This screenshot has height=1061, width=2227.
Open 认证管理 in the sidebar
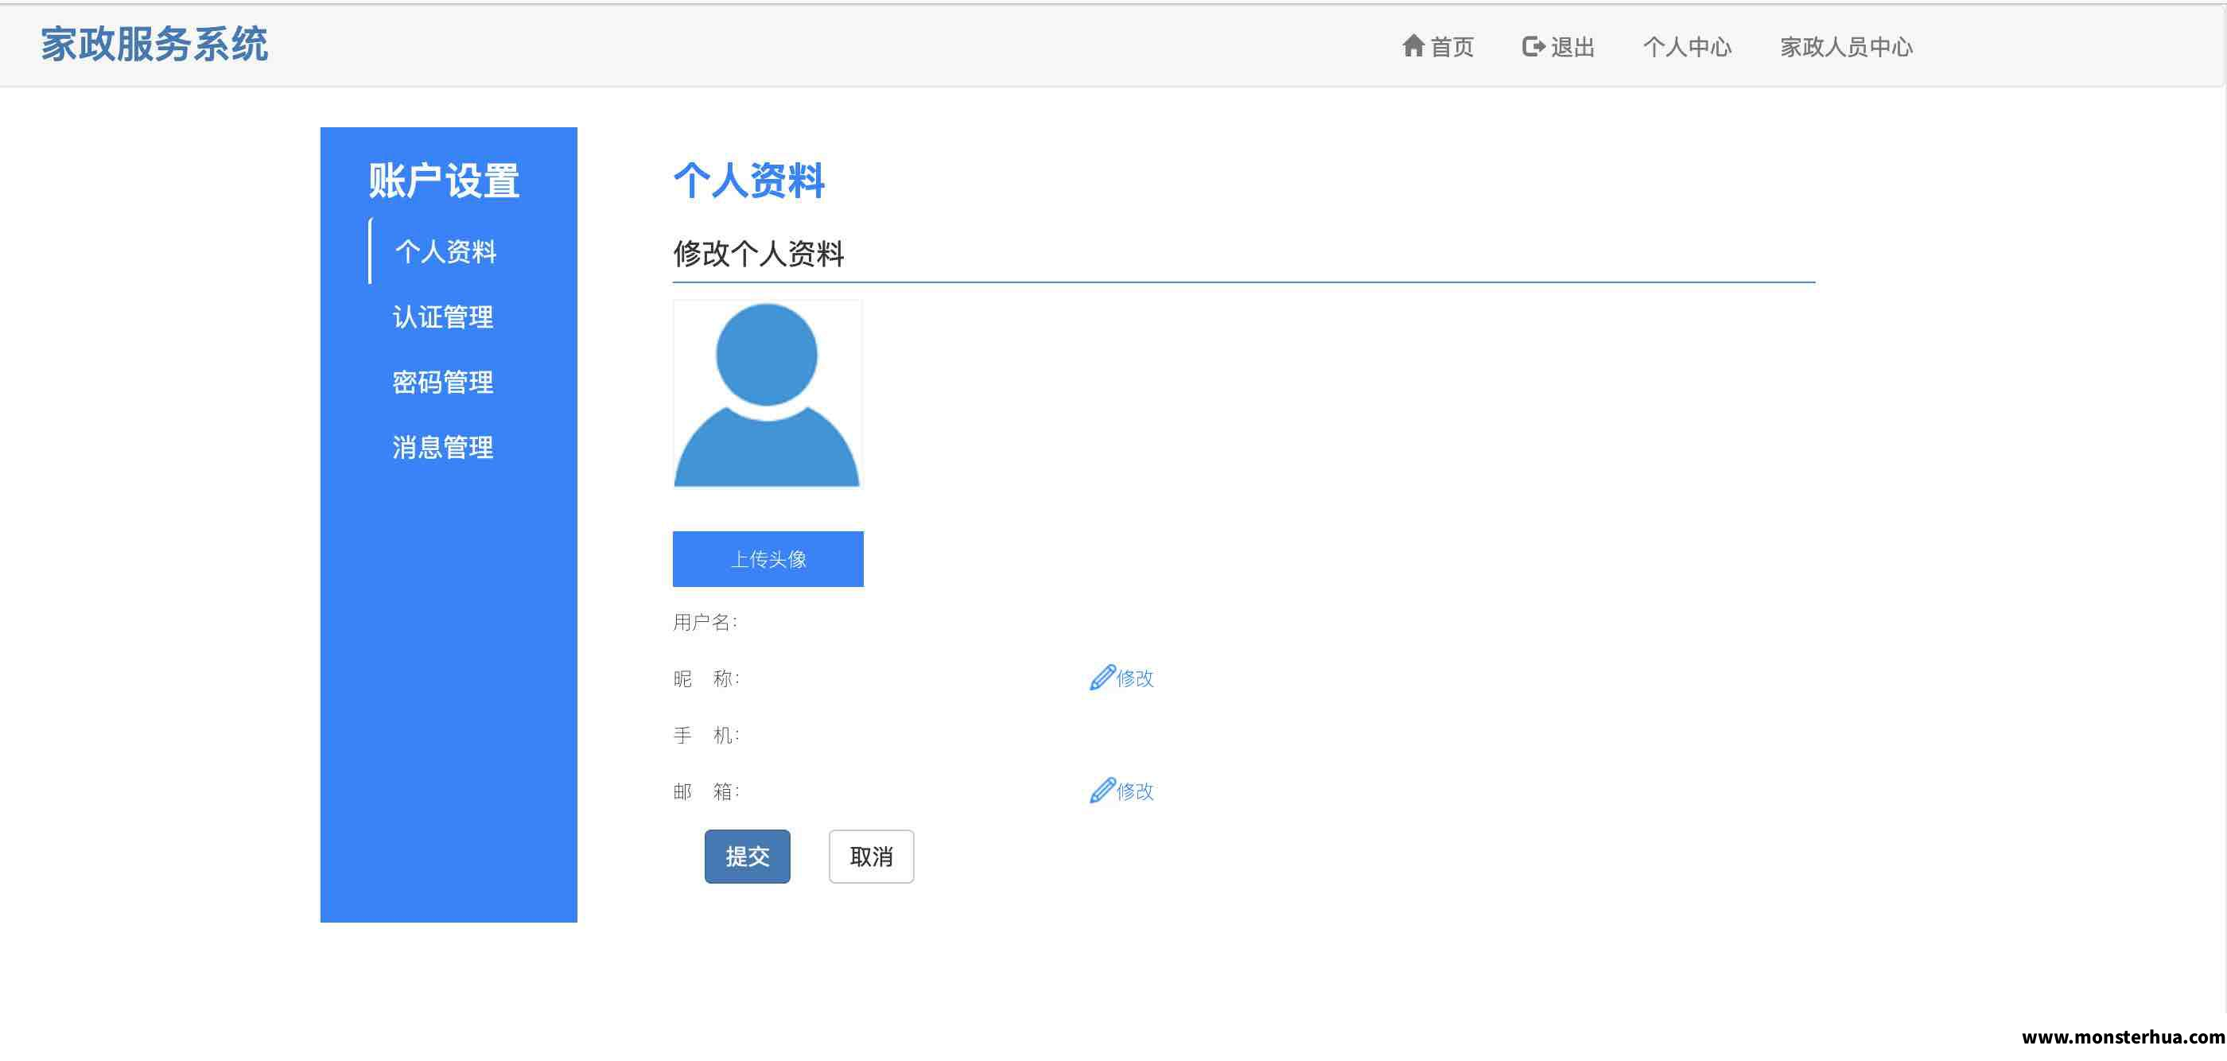443,317
